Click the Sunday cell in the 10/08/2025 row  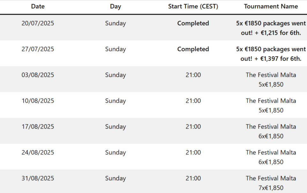(115, 101)
